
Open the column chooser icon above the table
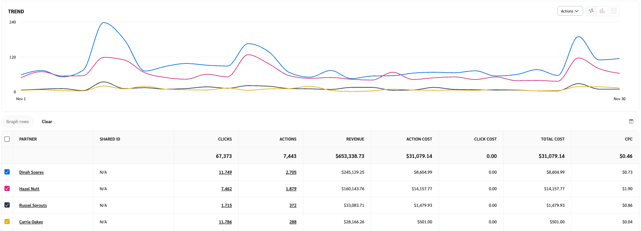coord(631,122)
